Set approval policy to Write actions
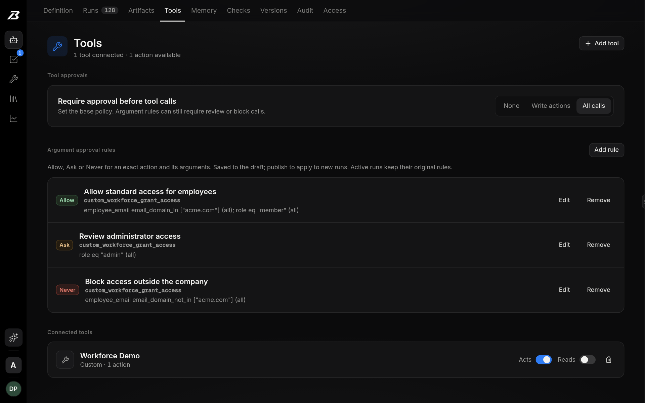Screen dimensions: 645x403 [x=551, y=106]
